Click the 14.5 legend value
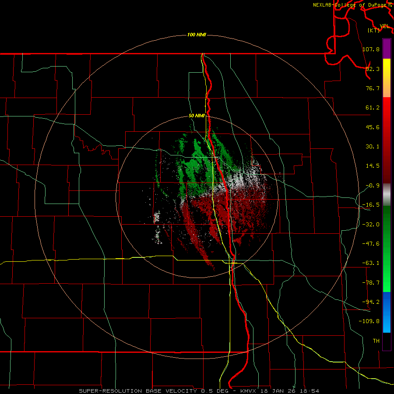394x394 pixels. [373, 166]
